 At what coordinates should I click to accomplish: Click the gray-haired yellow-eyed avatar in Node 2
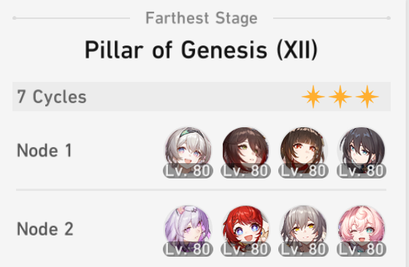tap(303, 228)
